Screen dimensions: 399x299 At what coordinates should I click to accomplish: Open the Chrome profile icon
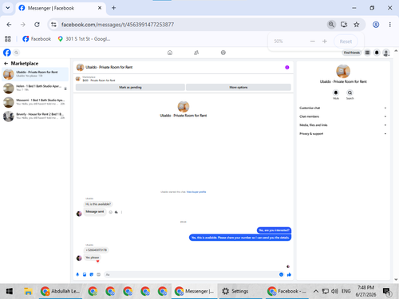pyautogui.click(x=376, y=25)
